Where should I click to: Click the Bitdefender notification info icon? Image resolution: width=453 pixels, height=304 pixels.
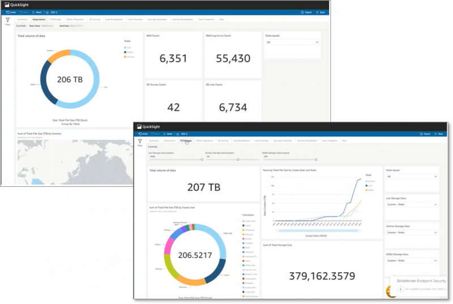(399, 289)
